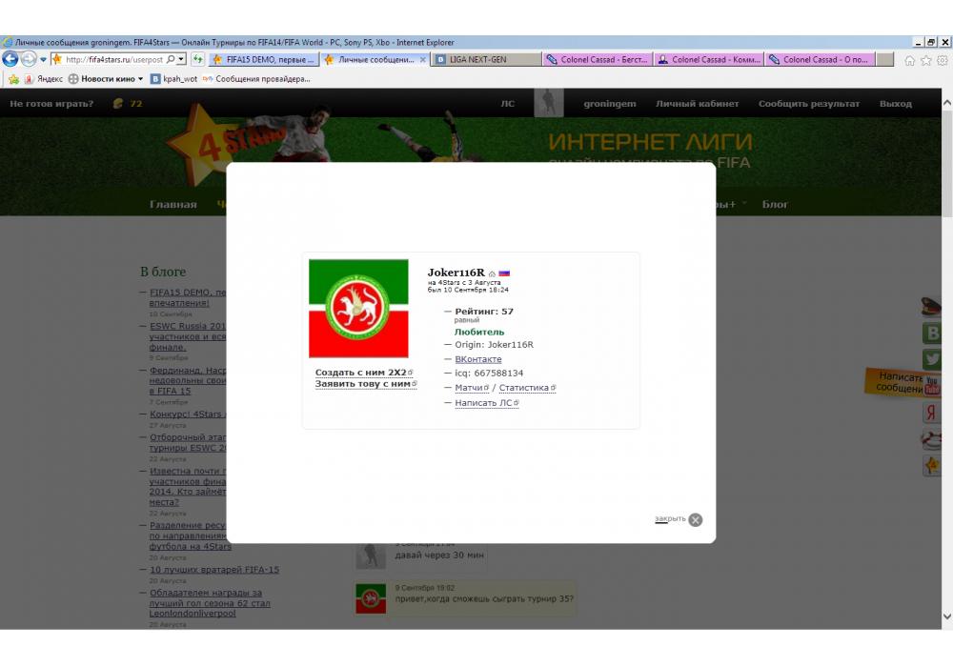
Task: Open the address bar dropdown arrow
Action: point(181,59)
